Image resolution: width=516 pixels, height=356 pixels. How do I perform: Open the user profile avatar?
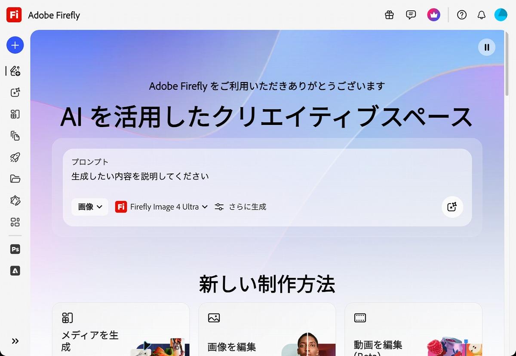(501, 15)
